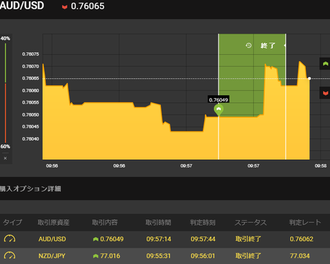Click the 判定レート column header
The width and height of the screenshot is (330, 264).
pyautogui.click(x=305, y=222)
